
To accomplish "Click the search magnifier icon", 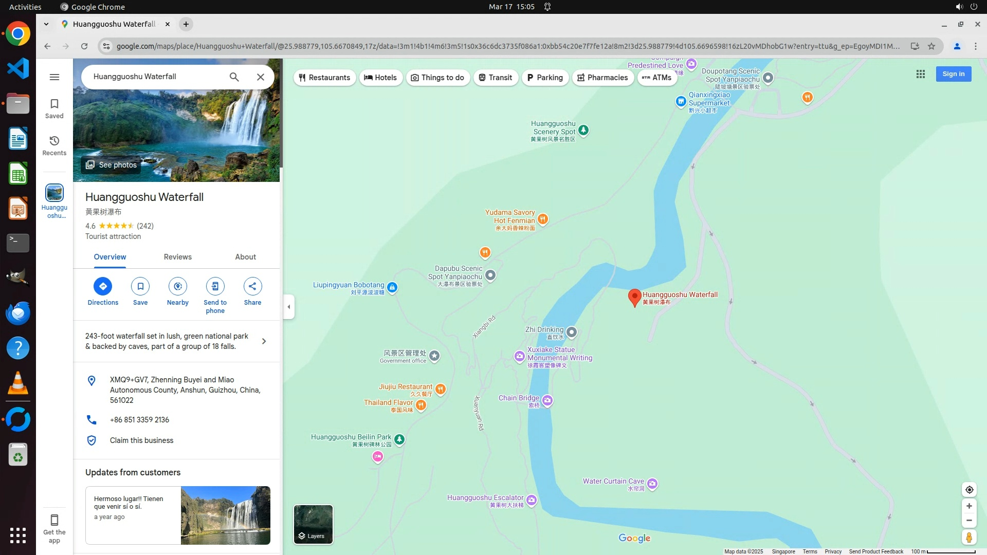I will 234,77.
